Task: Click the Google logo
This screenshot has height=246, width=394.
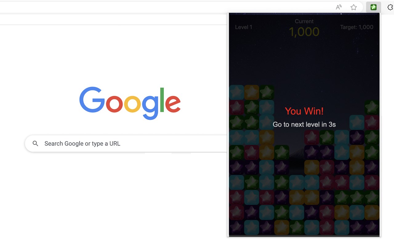Action: click(130, 103)
